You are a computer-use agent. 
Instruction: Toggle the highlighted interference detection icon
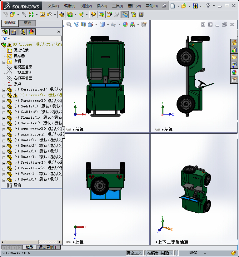(125, 14)
